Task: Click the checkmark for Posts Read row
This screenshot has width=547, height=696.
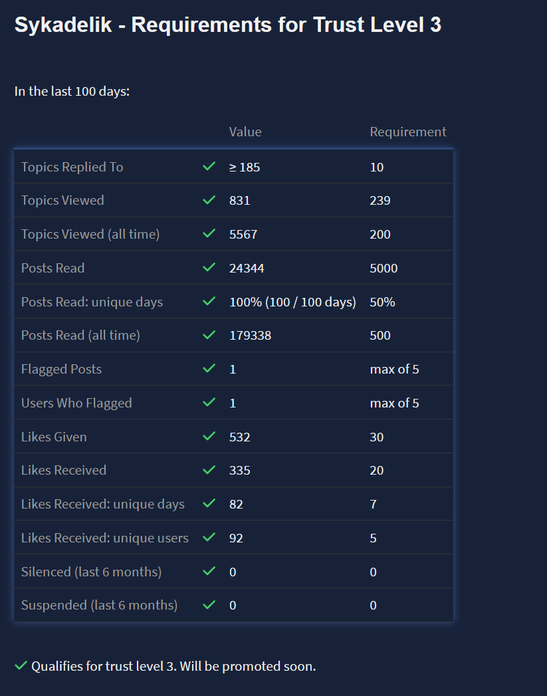Action: click(x=209, y=267)
